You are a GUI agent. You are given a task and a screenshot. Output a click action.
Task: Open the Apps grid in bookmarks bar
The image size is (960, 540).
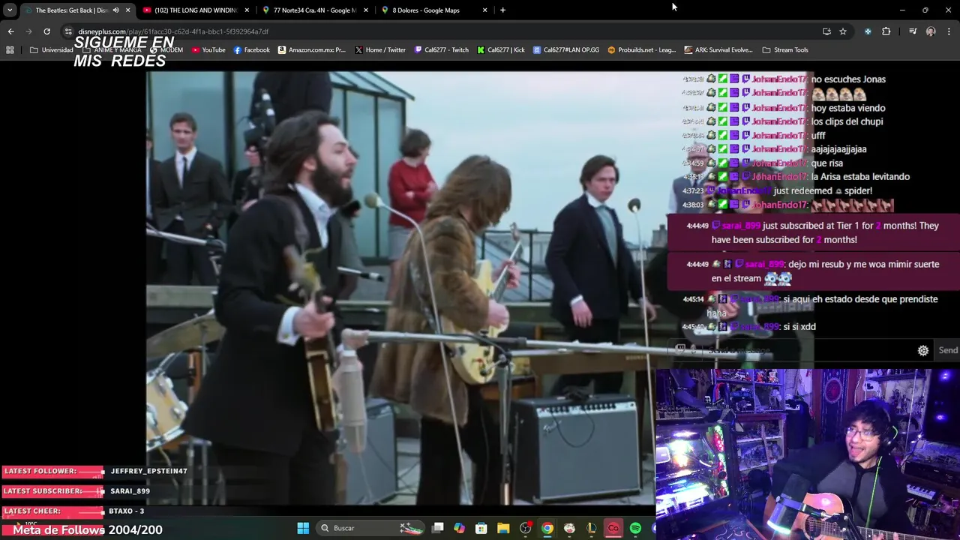point(10,50)
